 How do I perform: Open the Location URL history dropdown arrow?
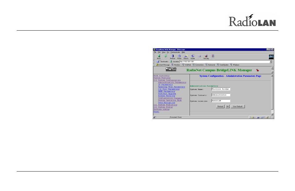coord(271,62)
